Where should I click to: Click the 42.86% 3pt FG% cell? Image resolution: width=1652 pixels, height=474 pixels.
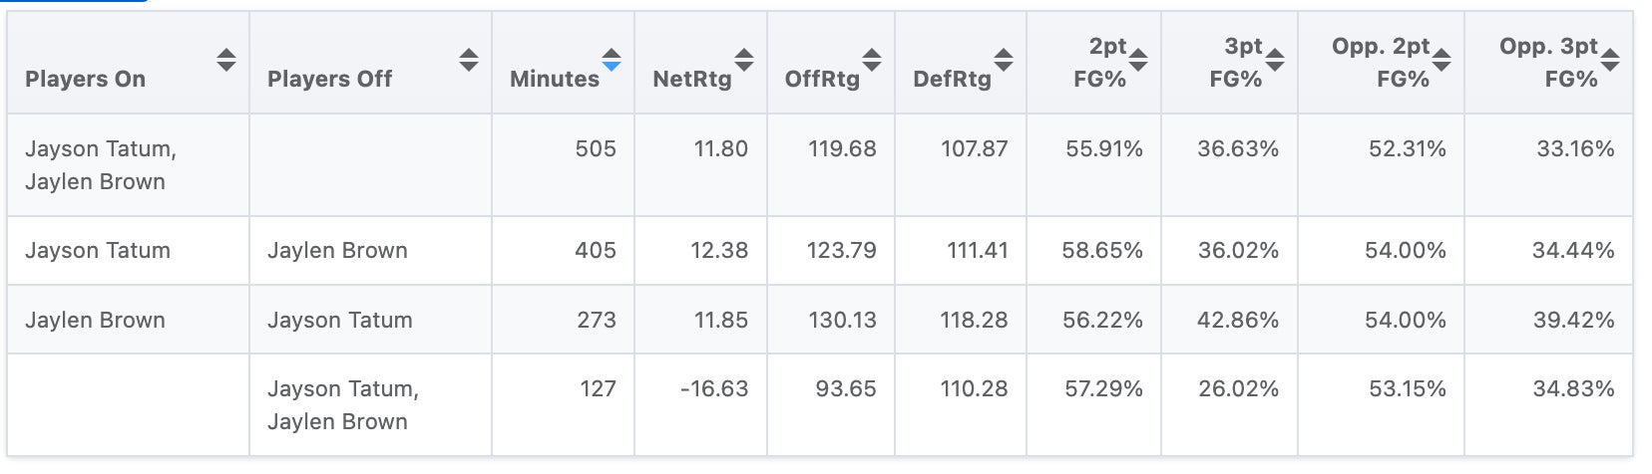[1238, 321]
